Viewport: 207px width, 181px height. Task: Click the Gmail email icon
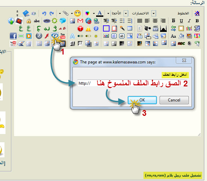[x=80, y=21]
